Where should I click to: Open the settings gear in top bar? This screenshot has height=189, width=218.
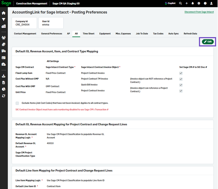pyautogui.click(x=199, y=3)
